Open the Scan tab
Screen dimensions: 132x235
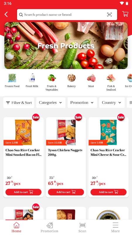82,227
